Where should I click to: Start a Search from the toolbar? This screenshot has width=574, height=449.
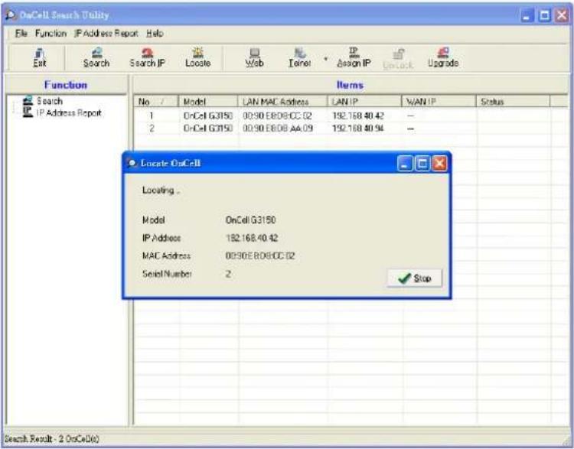click(x=96, y=58)
